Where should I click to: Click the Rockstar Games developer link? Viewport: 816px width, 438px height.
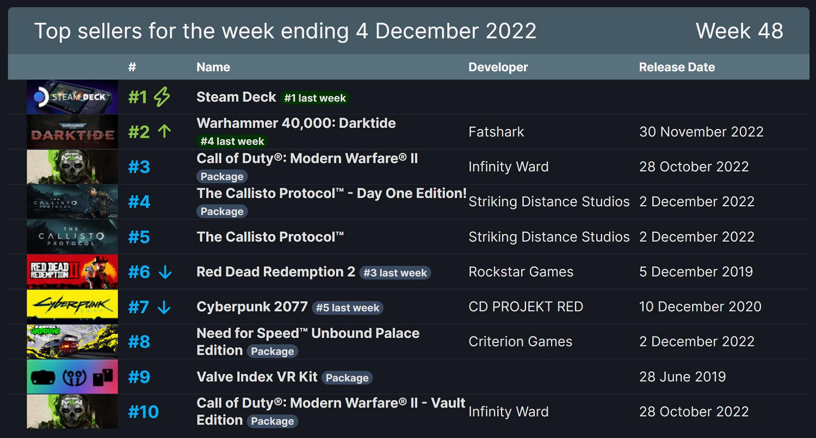click(x=521, y=272)
